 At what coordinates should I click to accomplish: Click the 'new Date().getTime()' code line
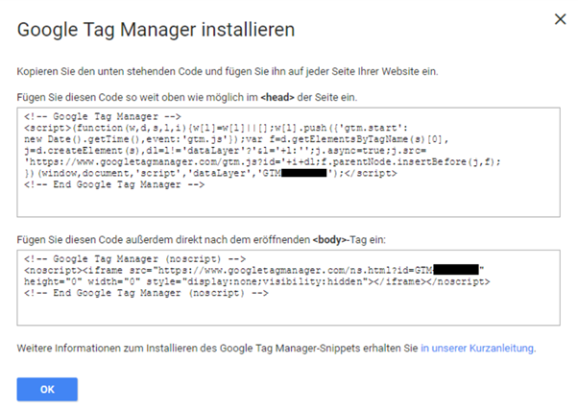(x=236, y=139)
